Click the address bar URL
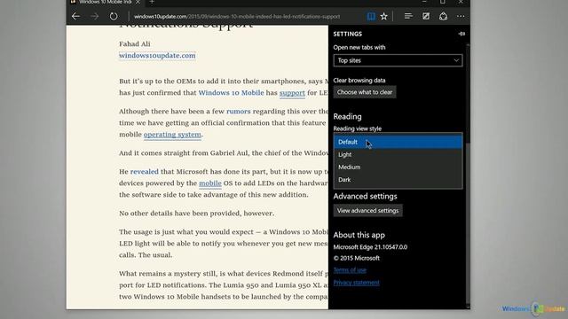This screenshot has height=319, width=568. coord(237,16)
